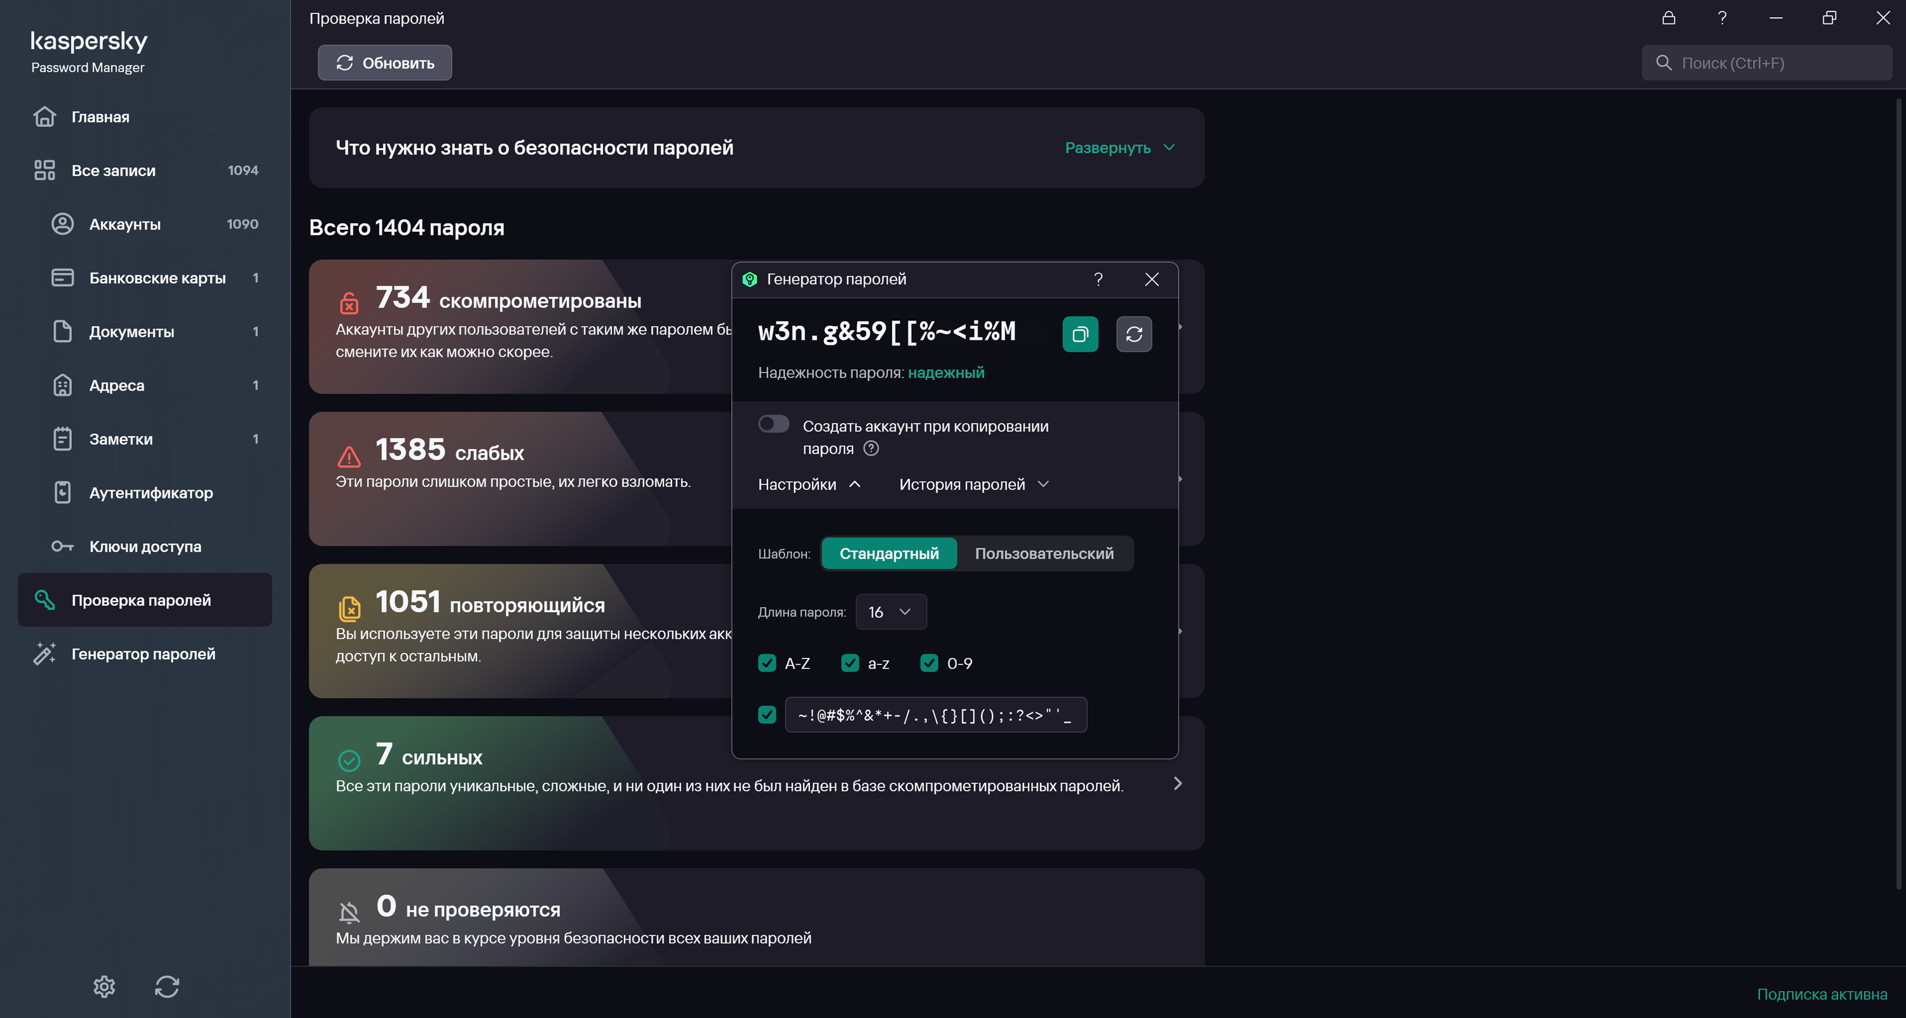Open settings gear in sidebar bottom
Image resolution: width=1906 pixels, height=1018 pixels.
tap(104, 986)
